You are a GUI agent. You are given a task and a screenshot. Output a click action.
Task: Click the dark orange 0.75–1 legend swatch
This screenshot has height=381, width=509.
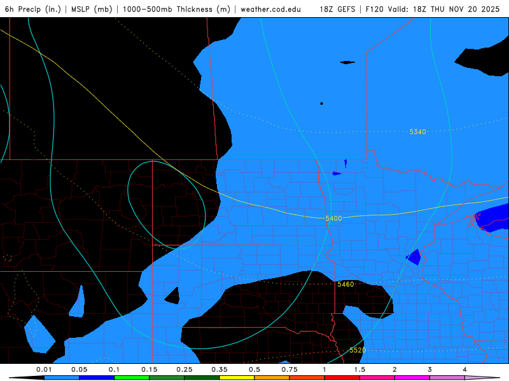[x=307, y=378]
